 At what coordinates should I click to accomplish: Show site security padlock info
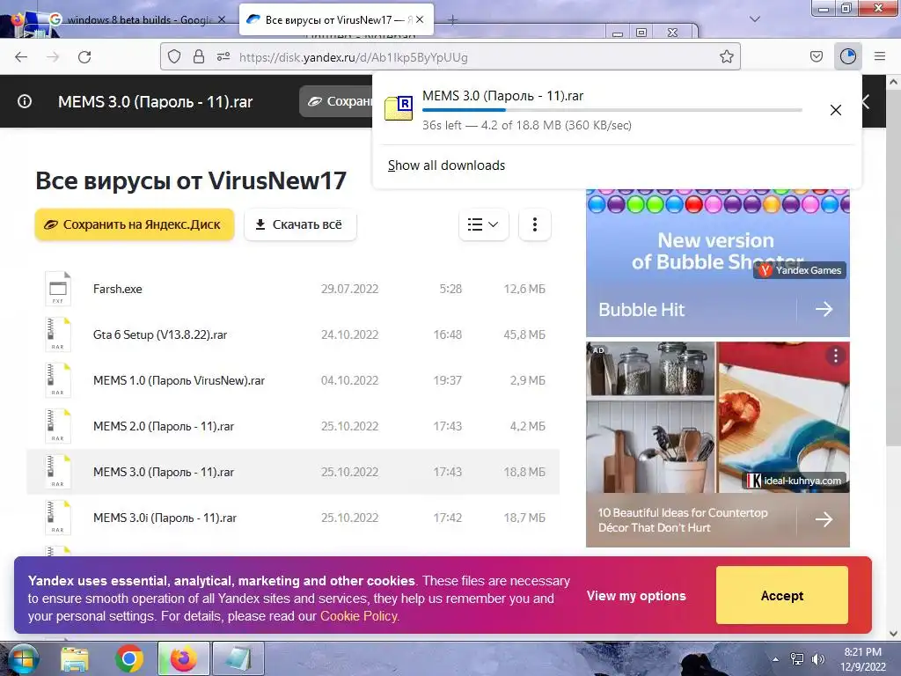(x=199, y=57)
